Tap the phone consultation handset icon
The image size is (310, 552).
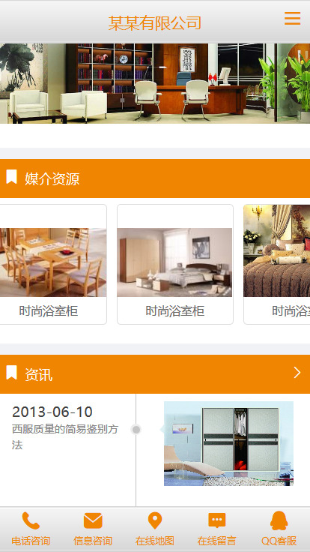point(31,521)
